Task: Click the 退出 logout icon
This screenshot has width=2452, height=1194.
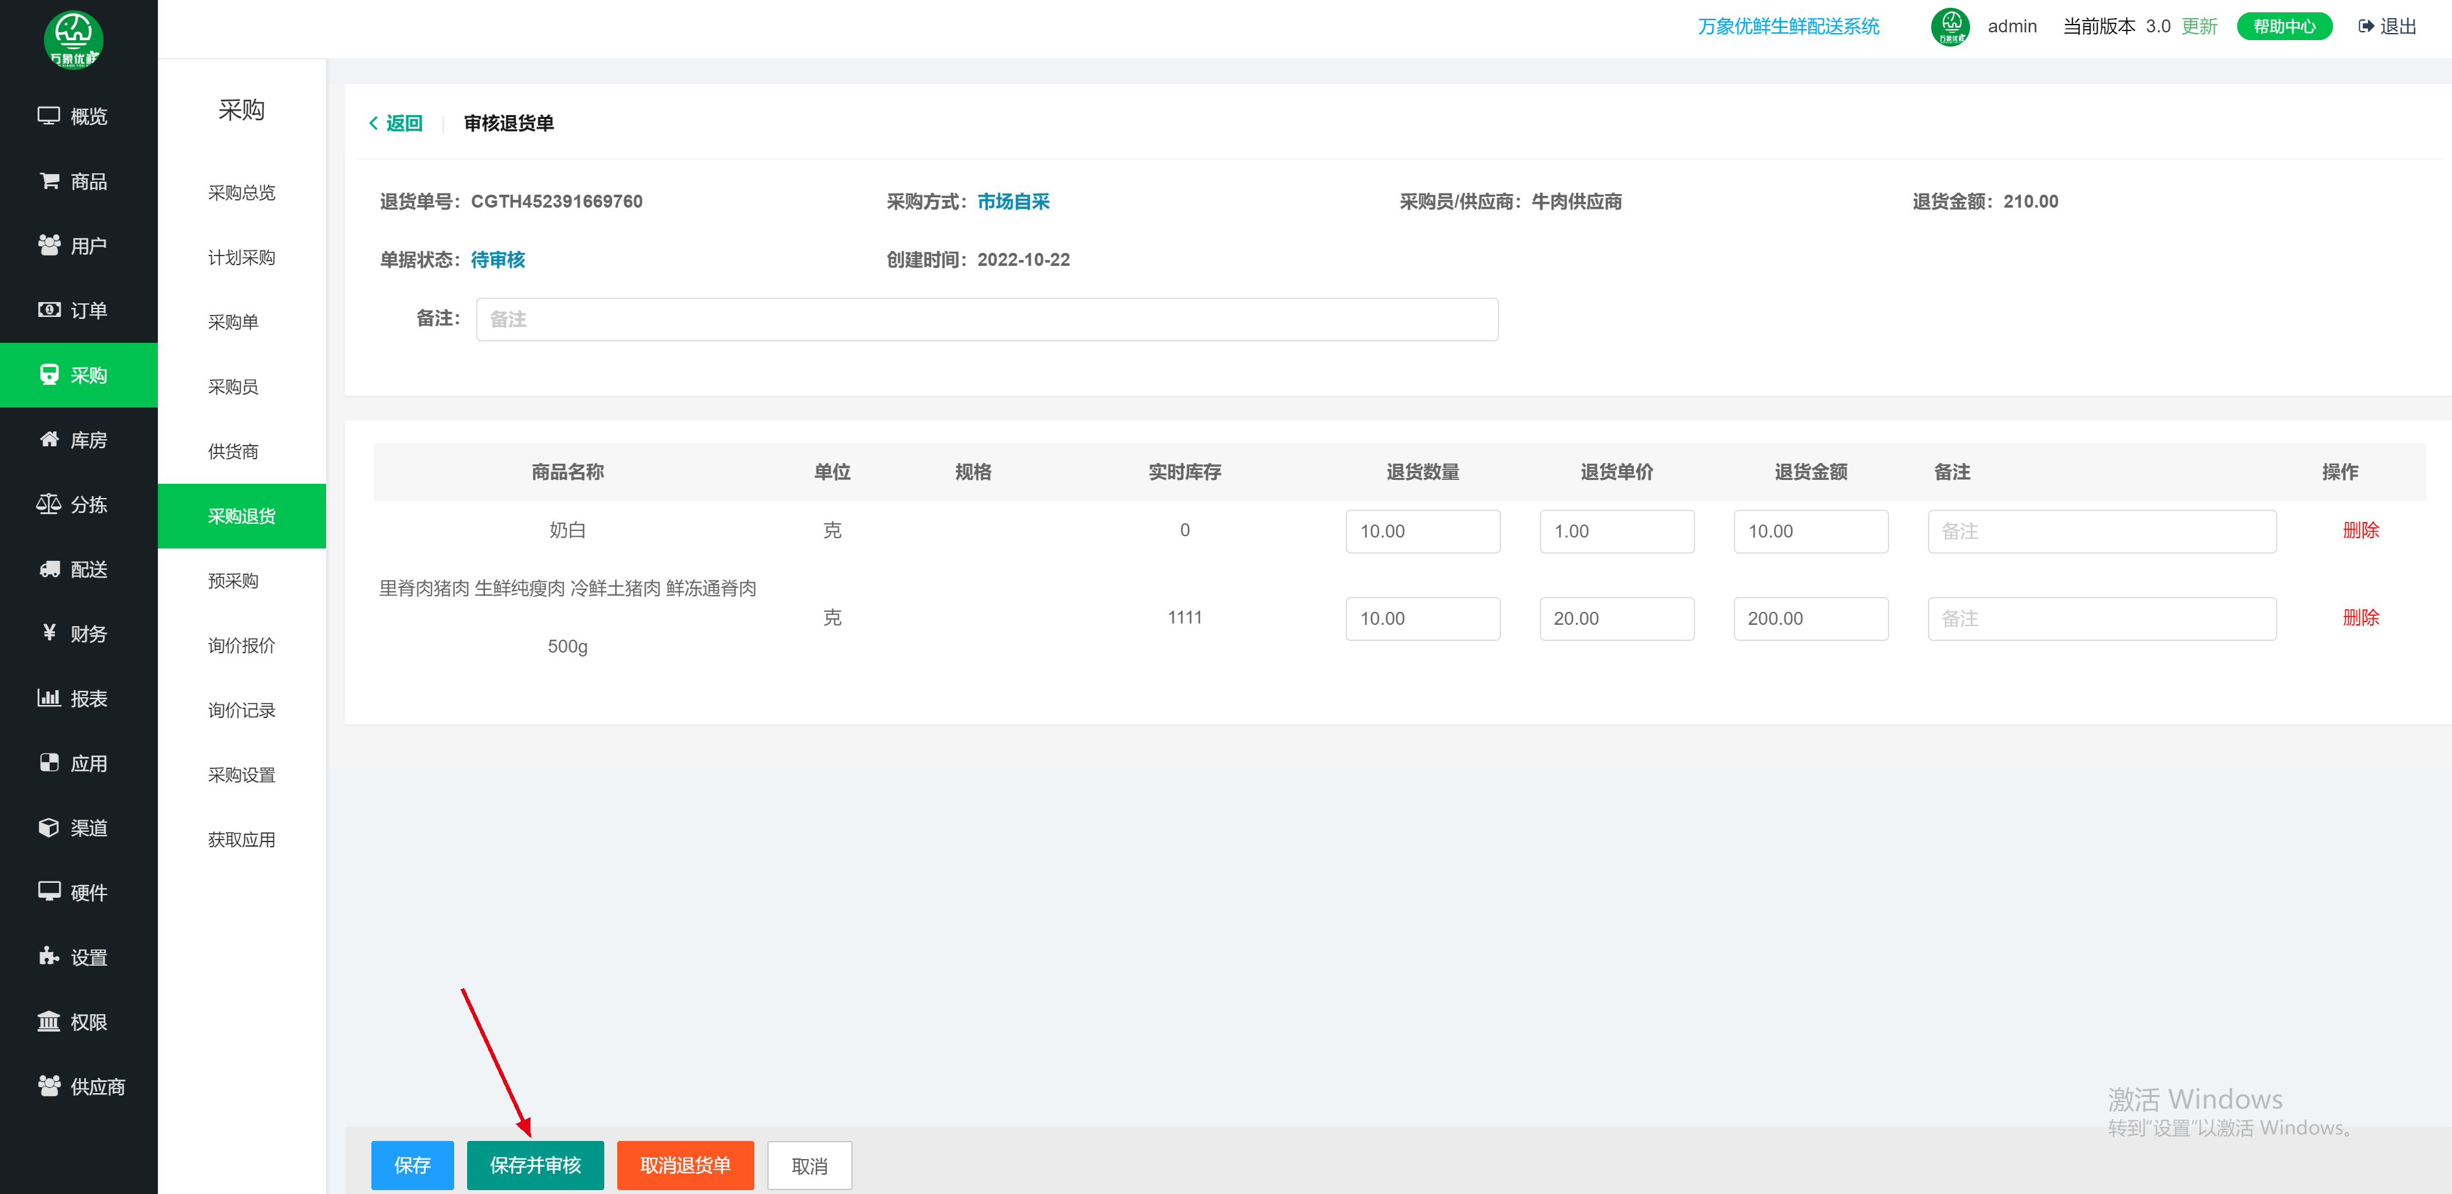Action: pos(2367,27)
